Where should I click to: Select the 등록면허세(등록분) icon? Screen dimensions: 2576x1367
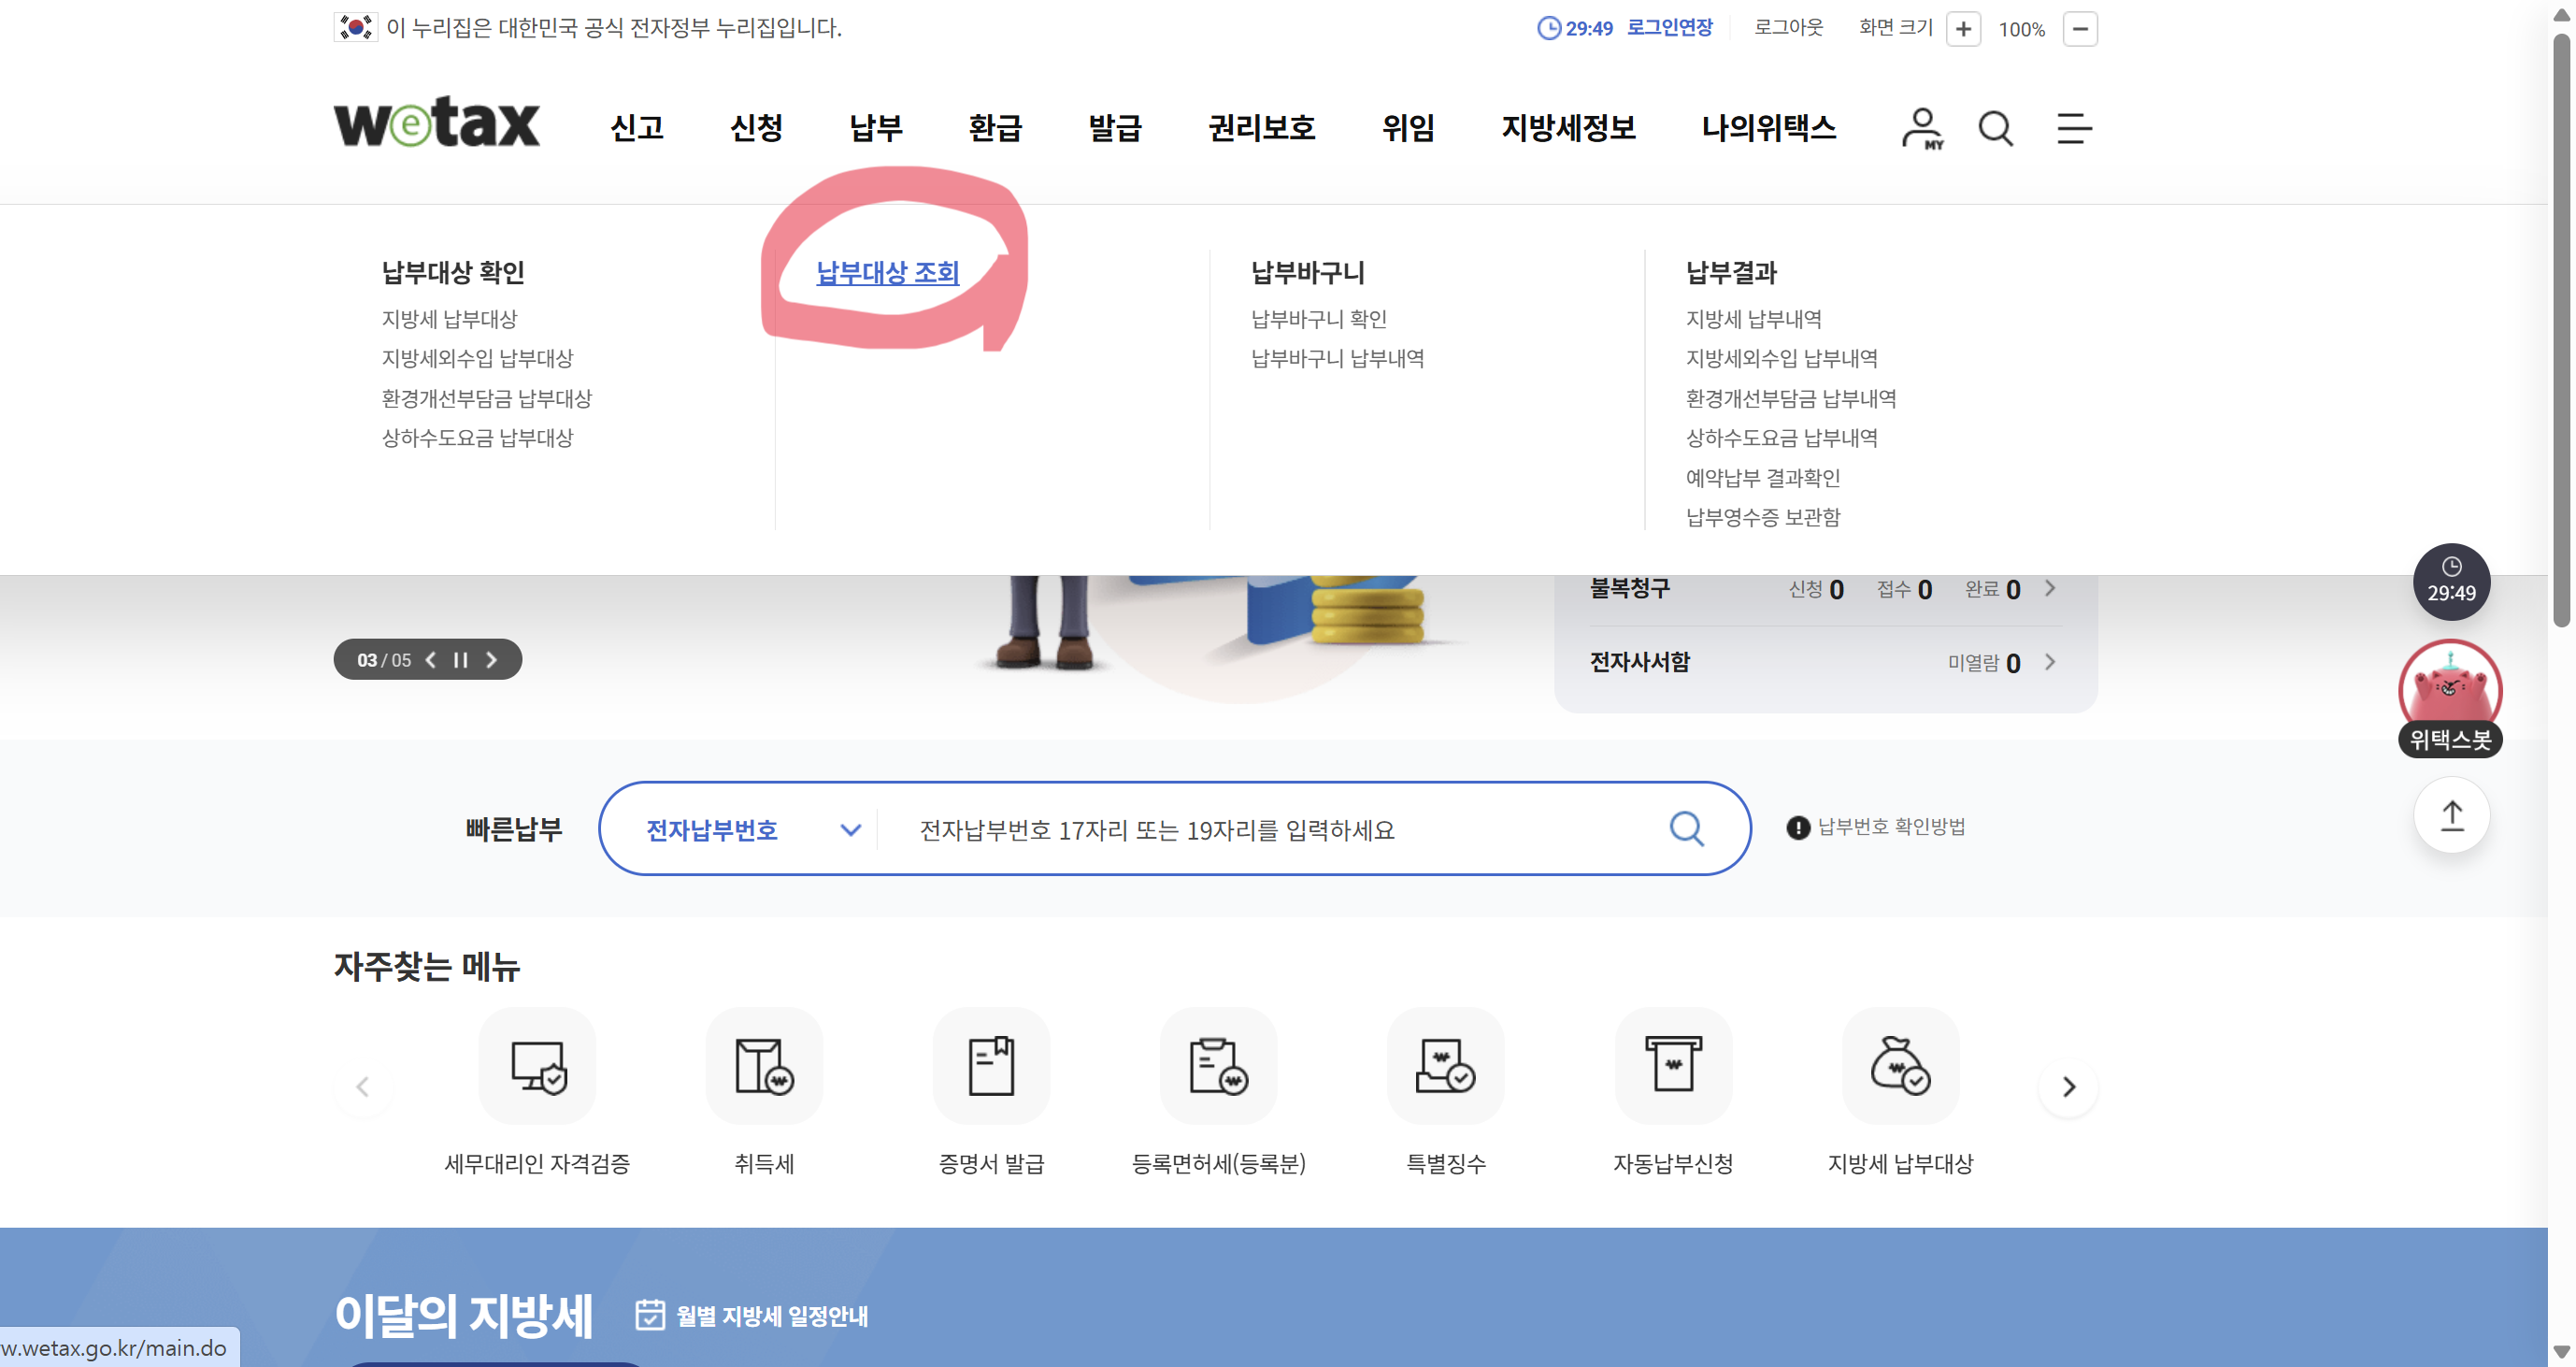pyautogui.click(x=1218, y=1065)
